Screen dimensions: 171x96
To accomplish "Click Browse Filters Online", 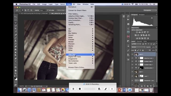I will pos(80,67).
